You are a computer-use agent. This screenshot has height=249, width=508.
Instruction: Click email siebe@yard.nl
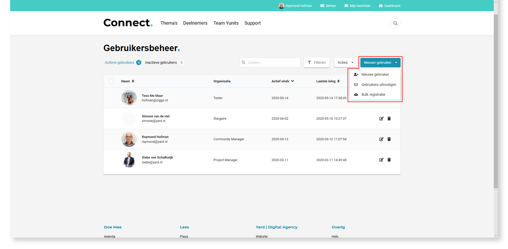click(x=152, y=162)
